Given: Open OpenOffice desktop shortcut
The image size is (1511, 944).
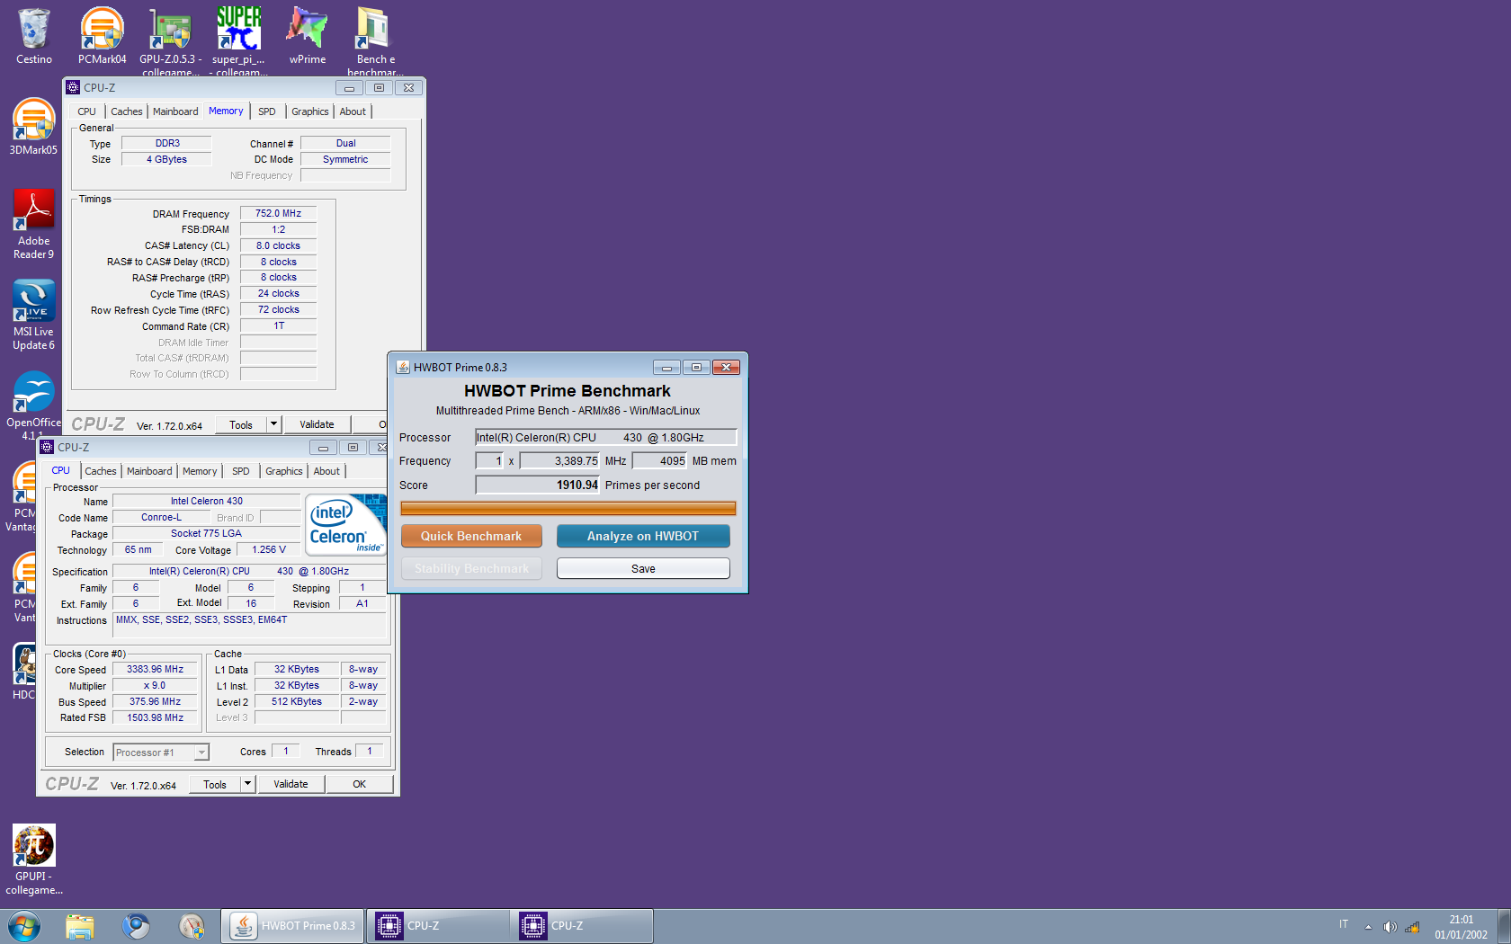Looking at the screenshot, I should (33, 405).
